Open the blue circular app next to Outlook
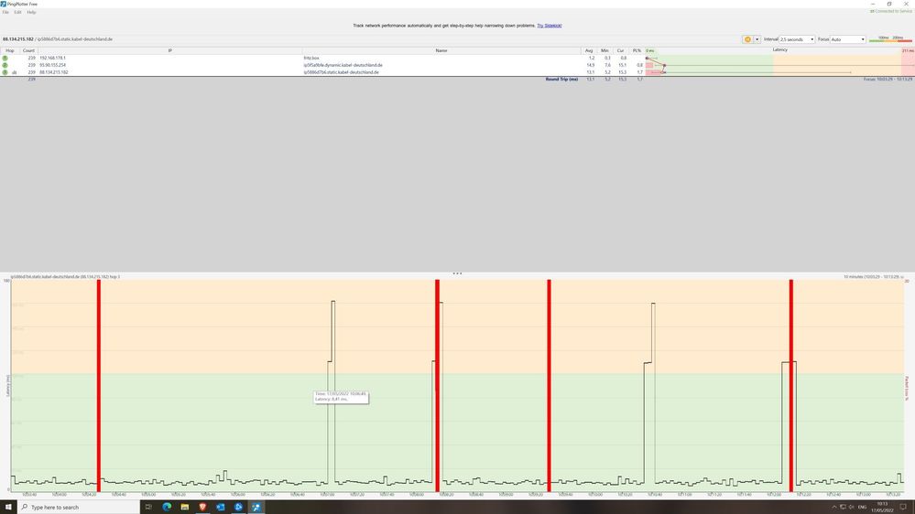The width and height of the screenshot is (915, 514). (x=239, y=507)
